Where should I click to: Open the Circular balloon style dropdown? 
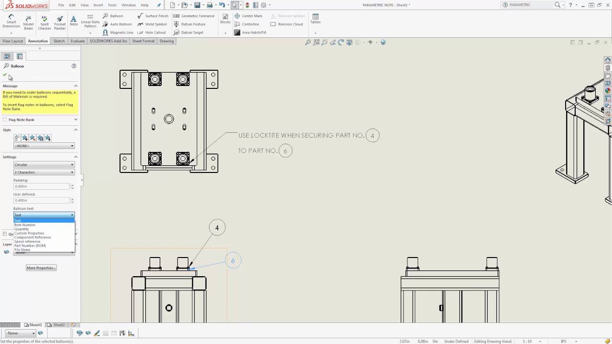pos(44,164)
